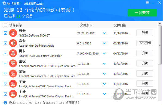Click the scrollbar up arrow
The image size is (163, 106).
[160, 23]
